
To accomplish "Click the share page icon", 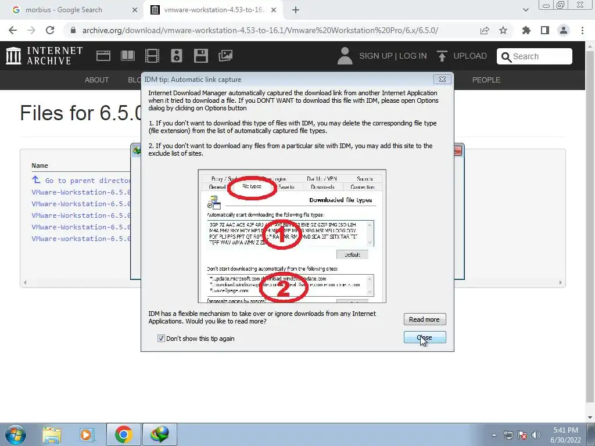I will 485,30.
